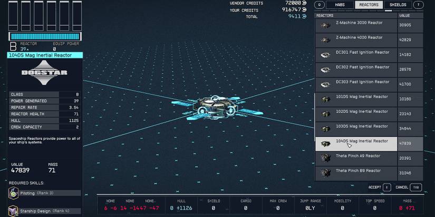Click DC301 Fast Ignition Reactor thumbnail
435x217 pixels.
[325, 55]
